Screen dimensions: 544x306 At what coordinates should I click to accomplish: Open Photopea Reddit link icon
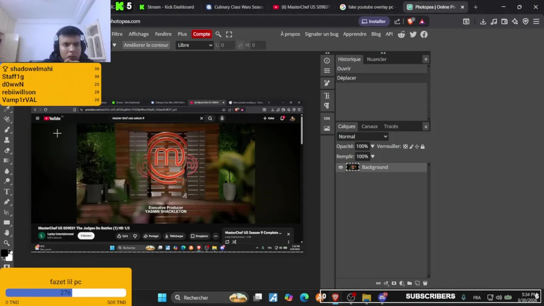click(401, 34)
